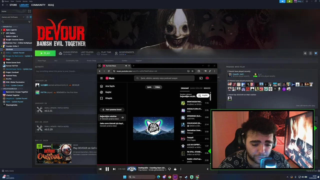Open Steam Friends menu
Screen dimensions: 320x180
click(x=18, y=1)
